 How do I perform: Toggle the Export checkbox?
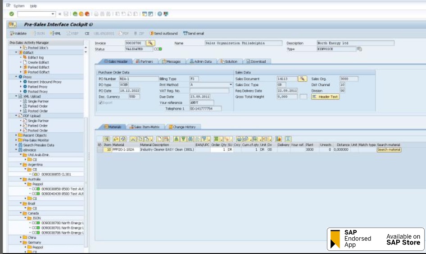pyautogui.click(x=100, y=103)
